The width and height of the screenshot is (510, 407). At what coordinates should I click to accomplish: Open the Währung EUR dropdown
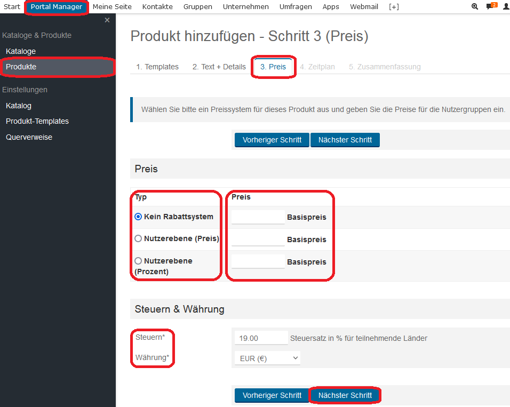[x=267, y=358]
